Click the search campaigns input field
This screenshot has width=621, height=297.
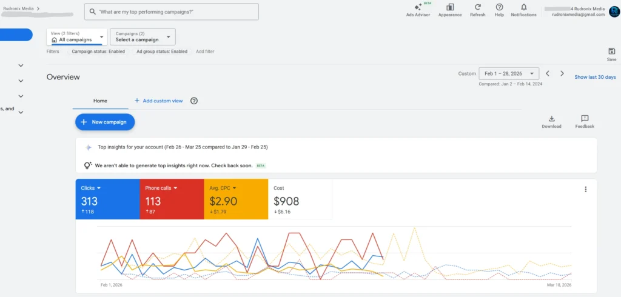172,12
